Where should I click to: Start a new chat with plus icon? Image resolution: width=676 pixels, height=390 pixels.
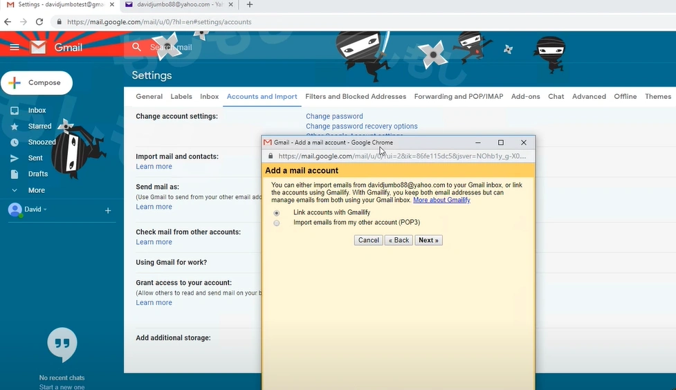(x=108, y=210)
